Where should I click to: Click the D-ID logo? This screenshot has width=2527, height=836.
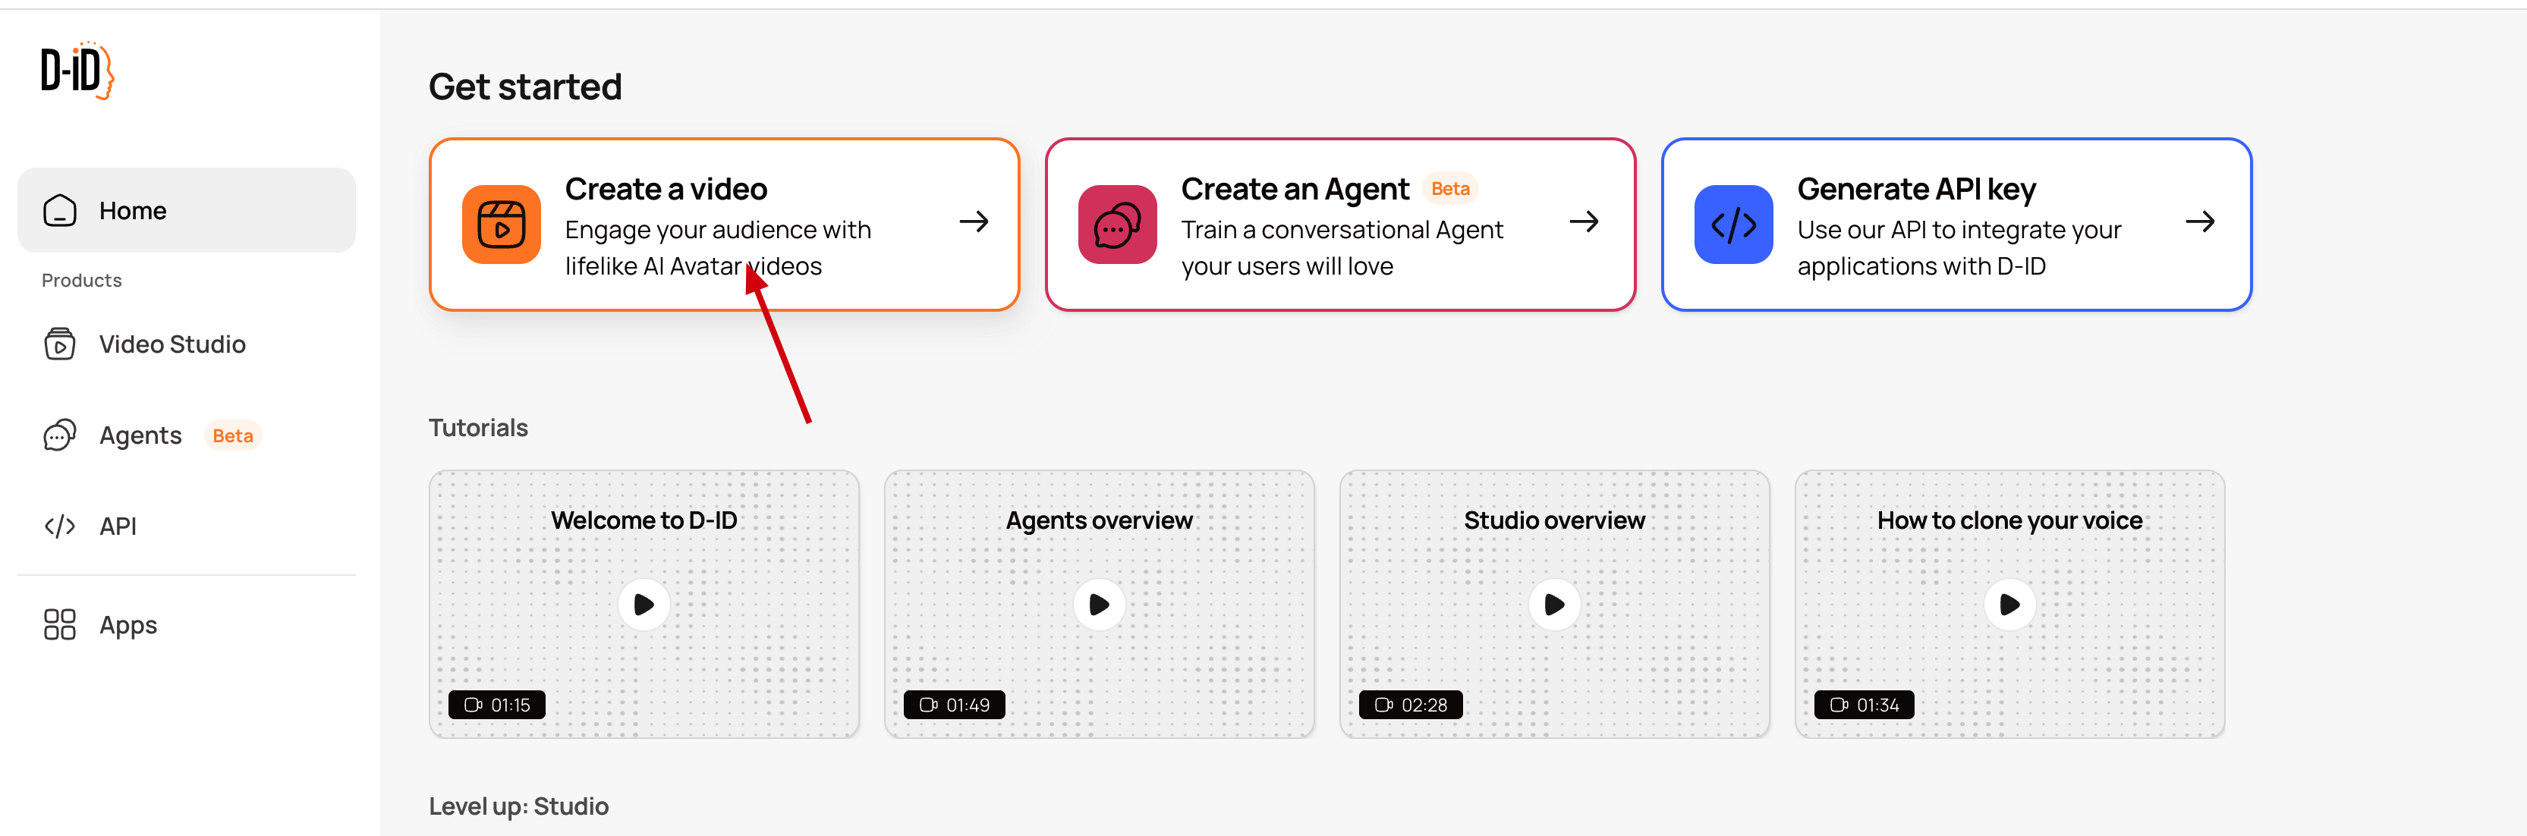point(77,71)
